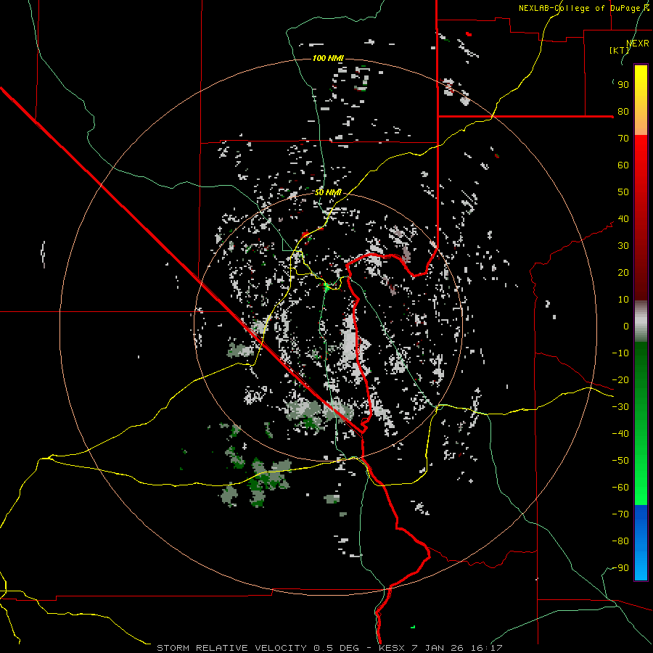Click the 40 value on the velocity scale
The width and height of the screenshot is (653, 653).
point(623,219)
